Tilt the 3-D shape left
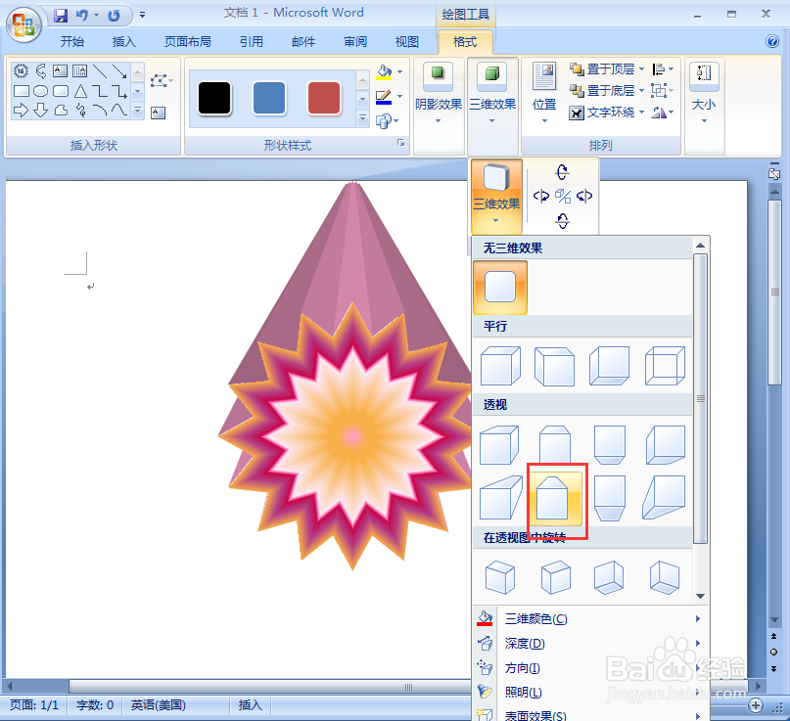 point(541,196)
